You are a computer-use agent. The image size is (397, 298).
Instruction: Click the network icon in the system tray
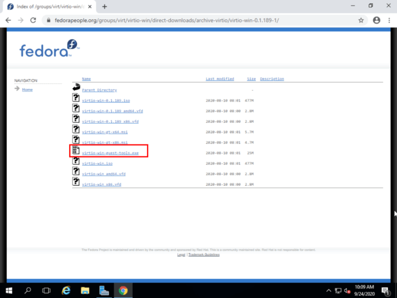(338, 291)
